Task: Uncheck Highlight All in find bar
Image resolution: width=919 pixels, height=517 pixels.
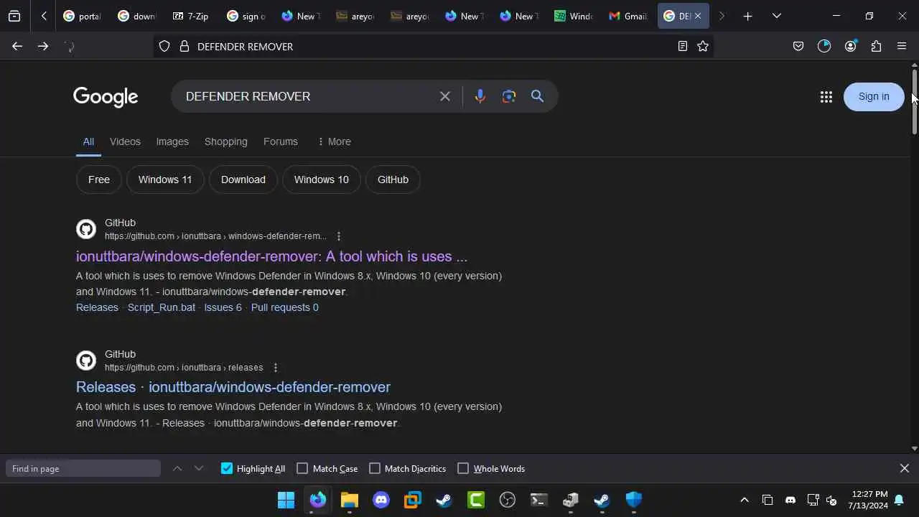Action: (x=227, y=468)
